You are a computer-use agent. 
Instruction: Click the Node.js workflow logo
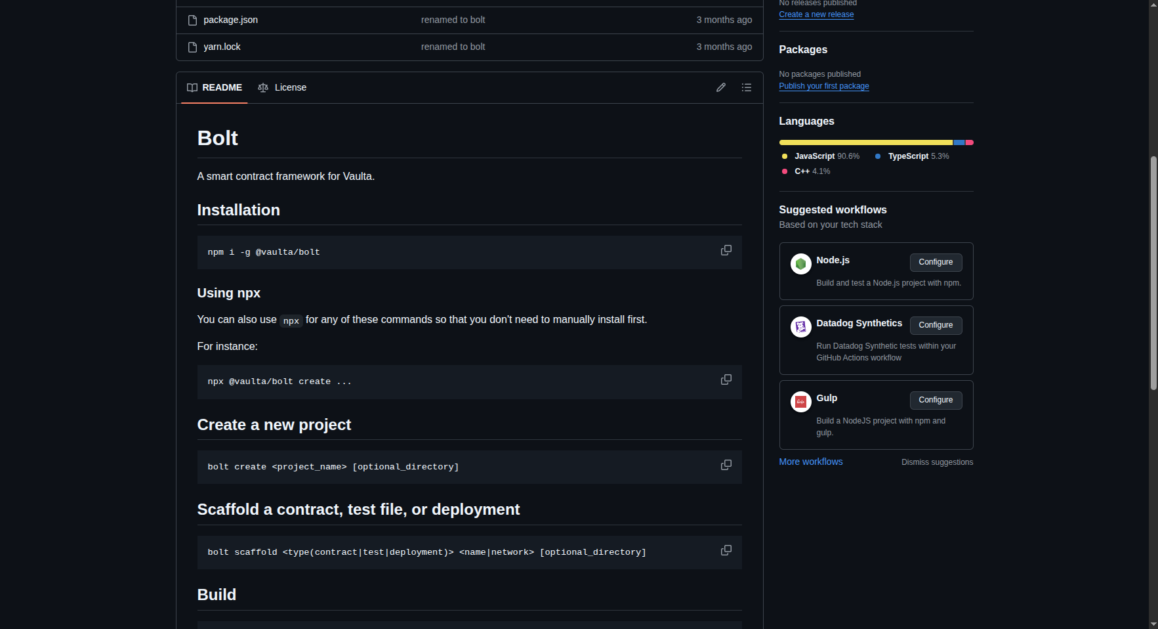[x=800, y=263]
